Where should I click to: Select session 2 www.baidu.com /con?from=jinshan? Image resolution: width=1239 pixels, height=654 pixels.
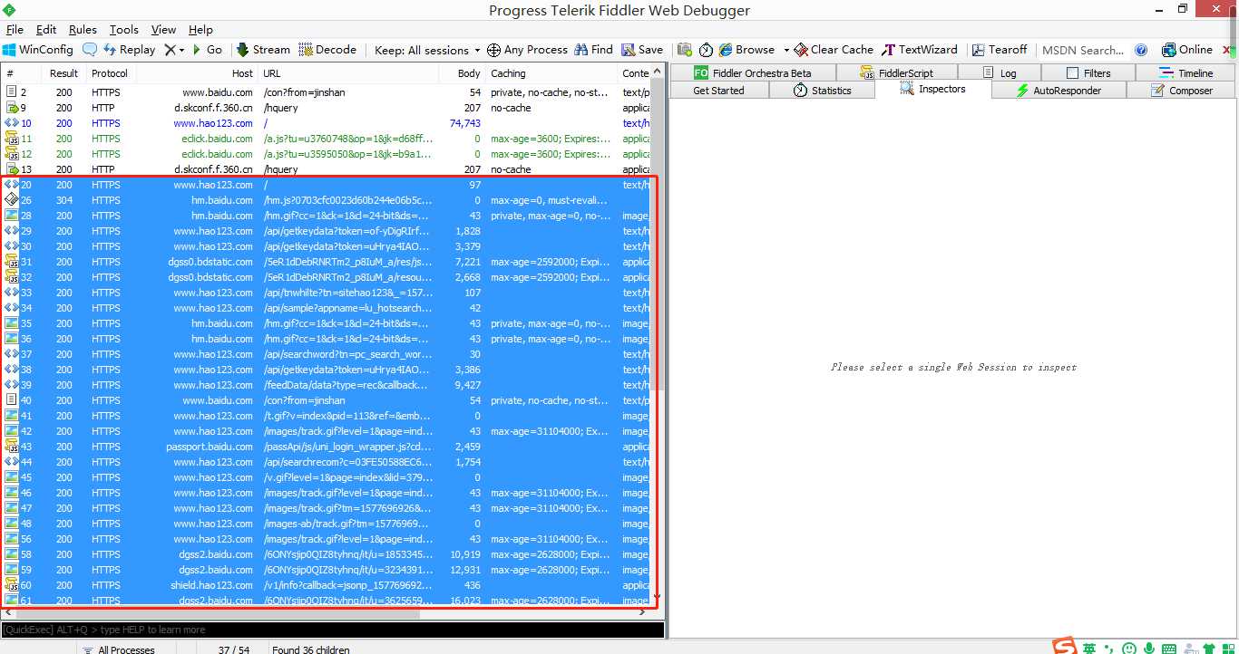tap(327, 92)
